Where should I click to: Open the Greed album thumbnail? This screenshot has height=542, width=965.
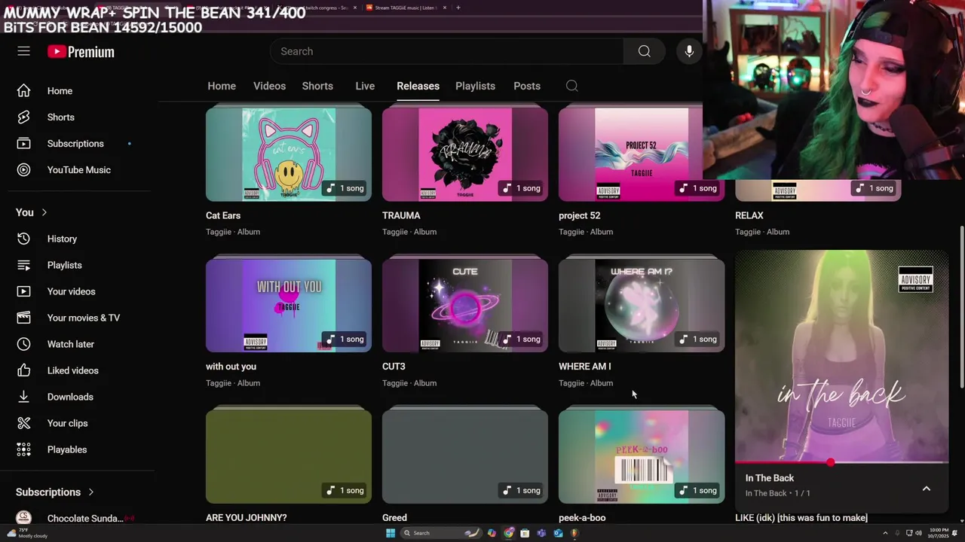point(465,456)
